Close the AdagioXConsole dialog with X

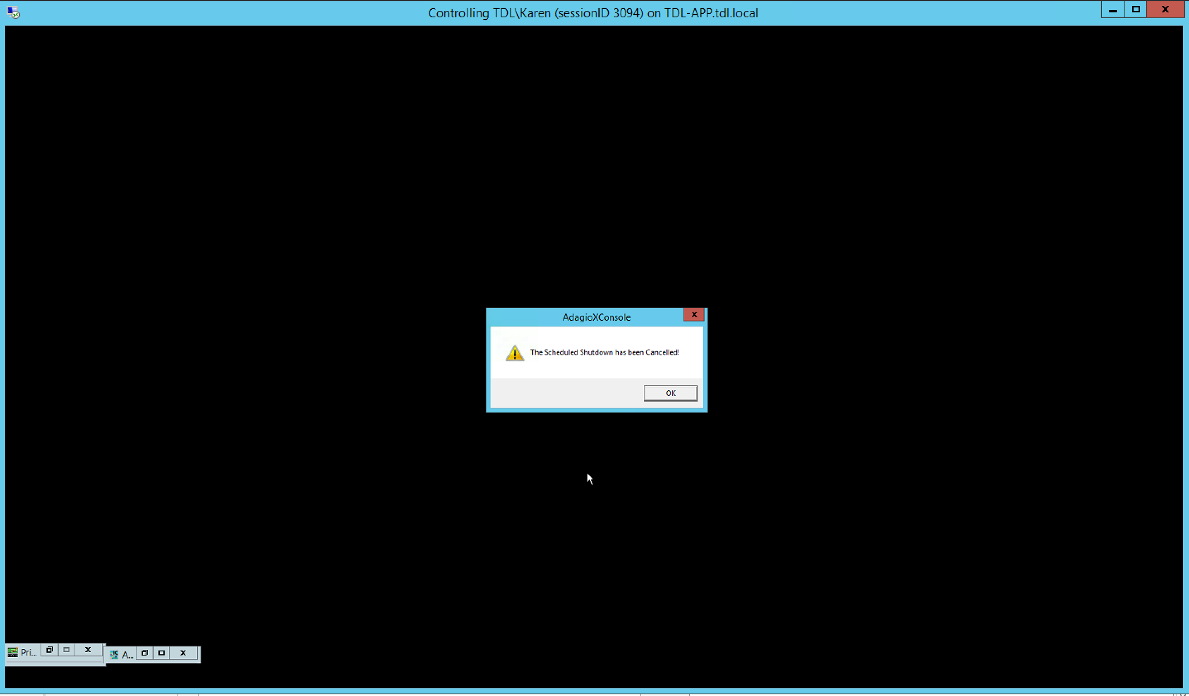[693, 314]
